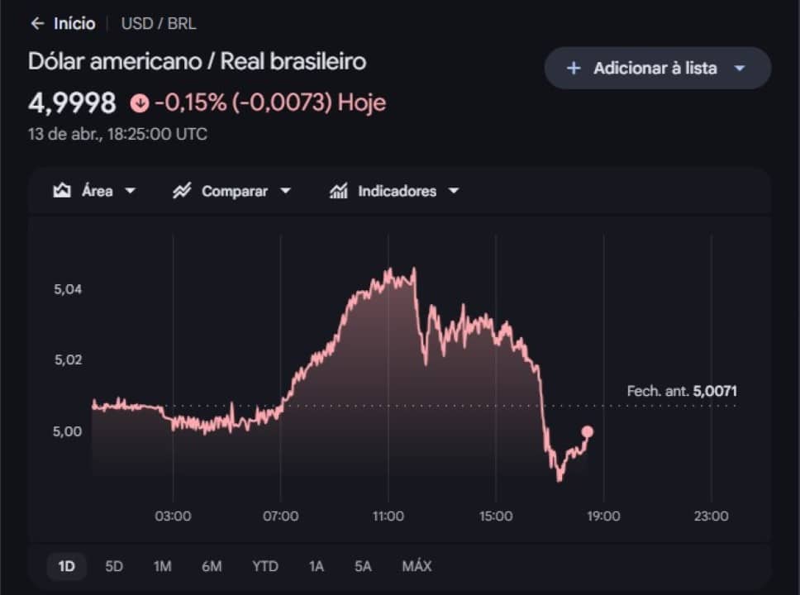
Task: Click the Indicadores bar chart icon
Action: point(338,191)
